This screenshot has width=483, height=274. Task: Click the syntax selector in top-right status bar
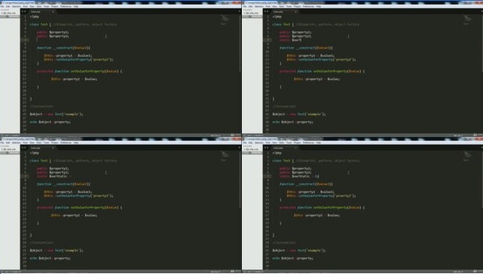click(x=475, y=136)
